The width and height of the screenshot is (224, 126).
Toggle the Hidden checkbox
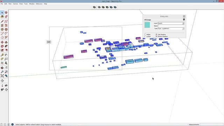tap(145, 34)
